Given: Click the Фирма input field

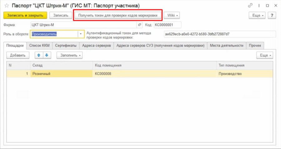Looking at the screenshot, I should 84,25.
